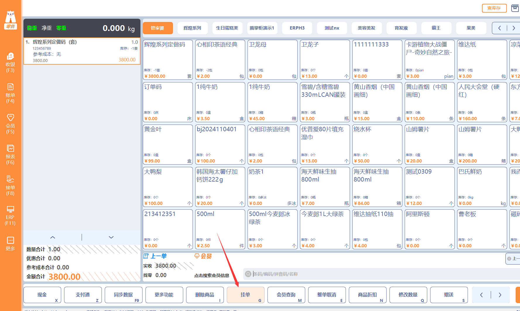Select the 人民大会堂（硬红）product card
Screen dimensions: 520x311
482,102
